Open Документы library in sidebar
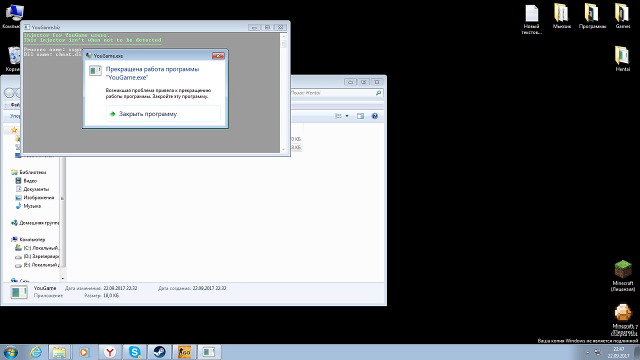Screen dimensions: 640x360 [x=36, y=189]
